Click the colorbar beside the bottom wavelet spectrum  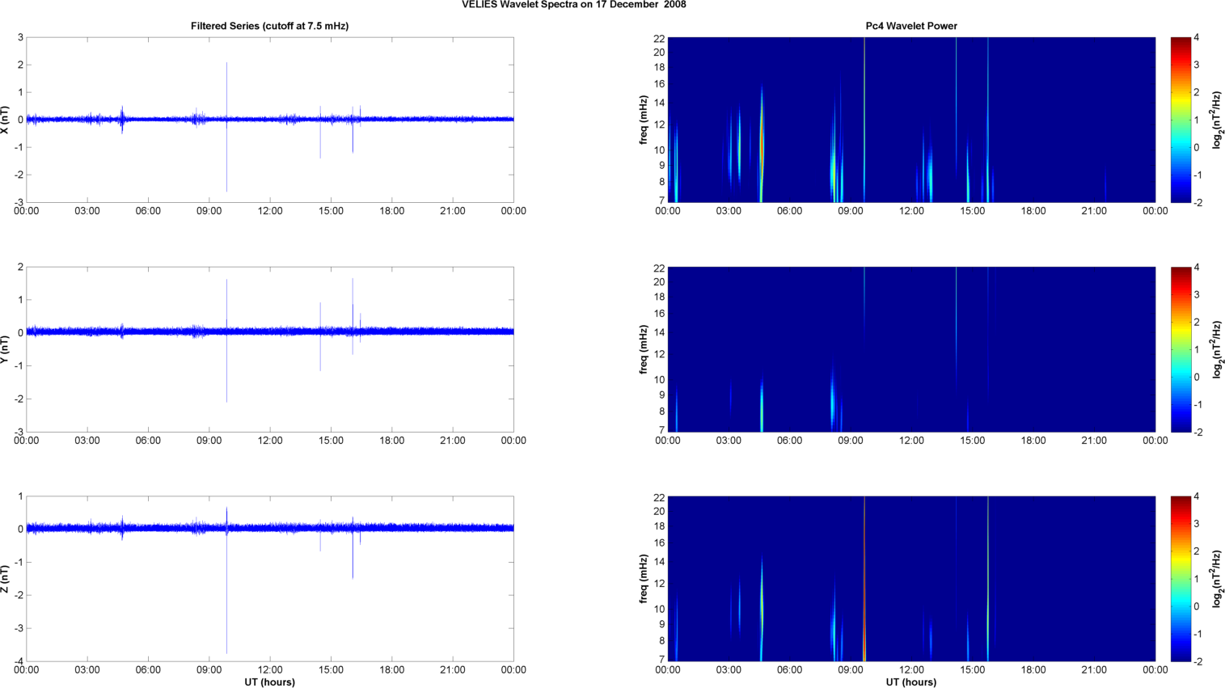pyautogui.click(x=1181, y=579)
